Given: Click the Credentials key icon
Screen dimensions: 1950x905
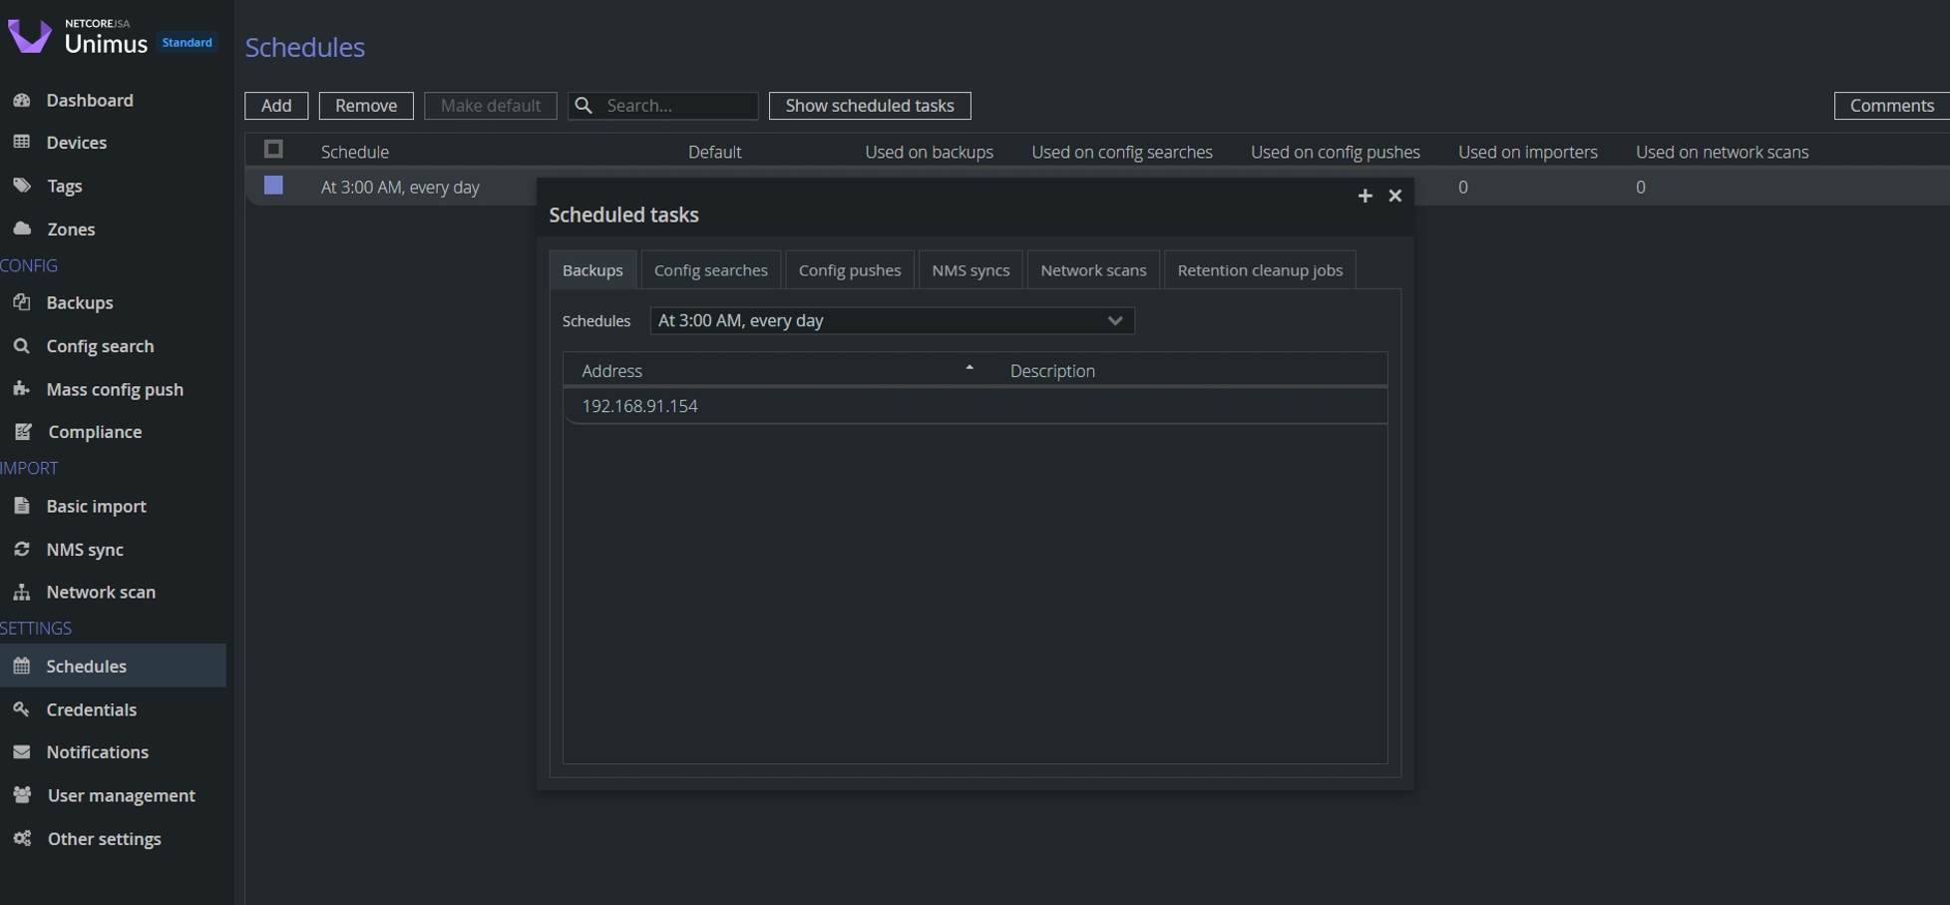Looking at the screenshot, I should [x=21, y=709].
